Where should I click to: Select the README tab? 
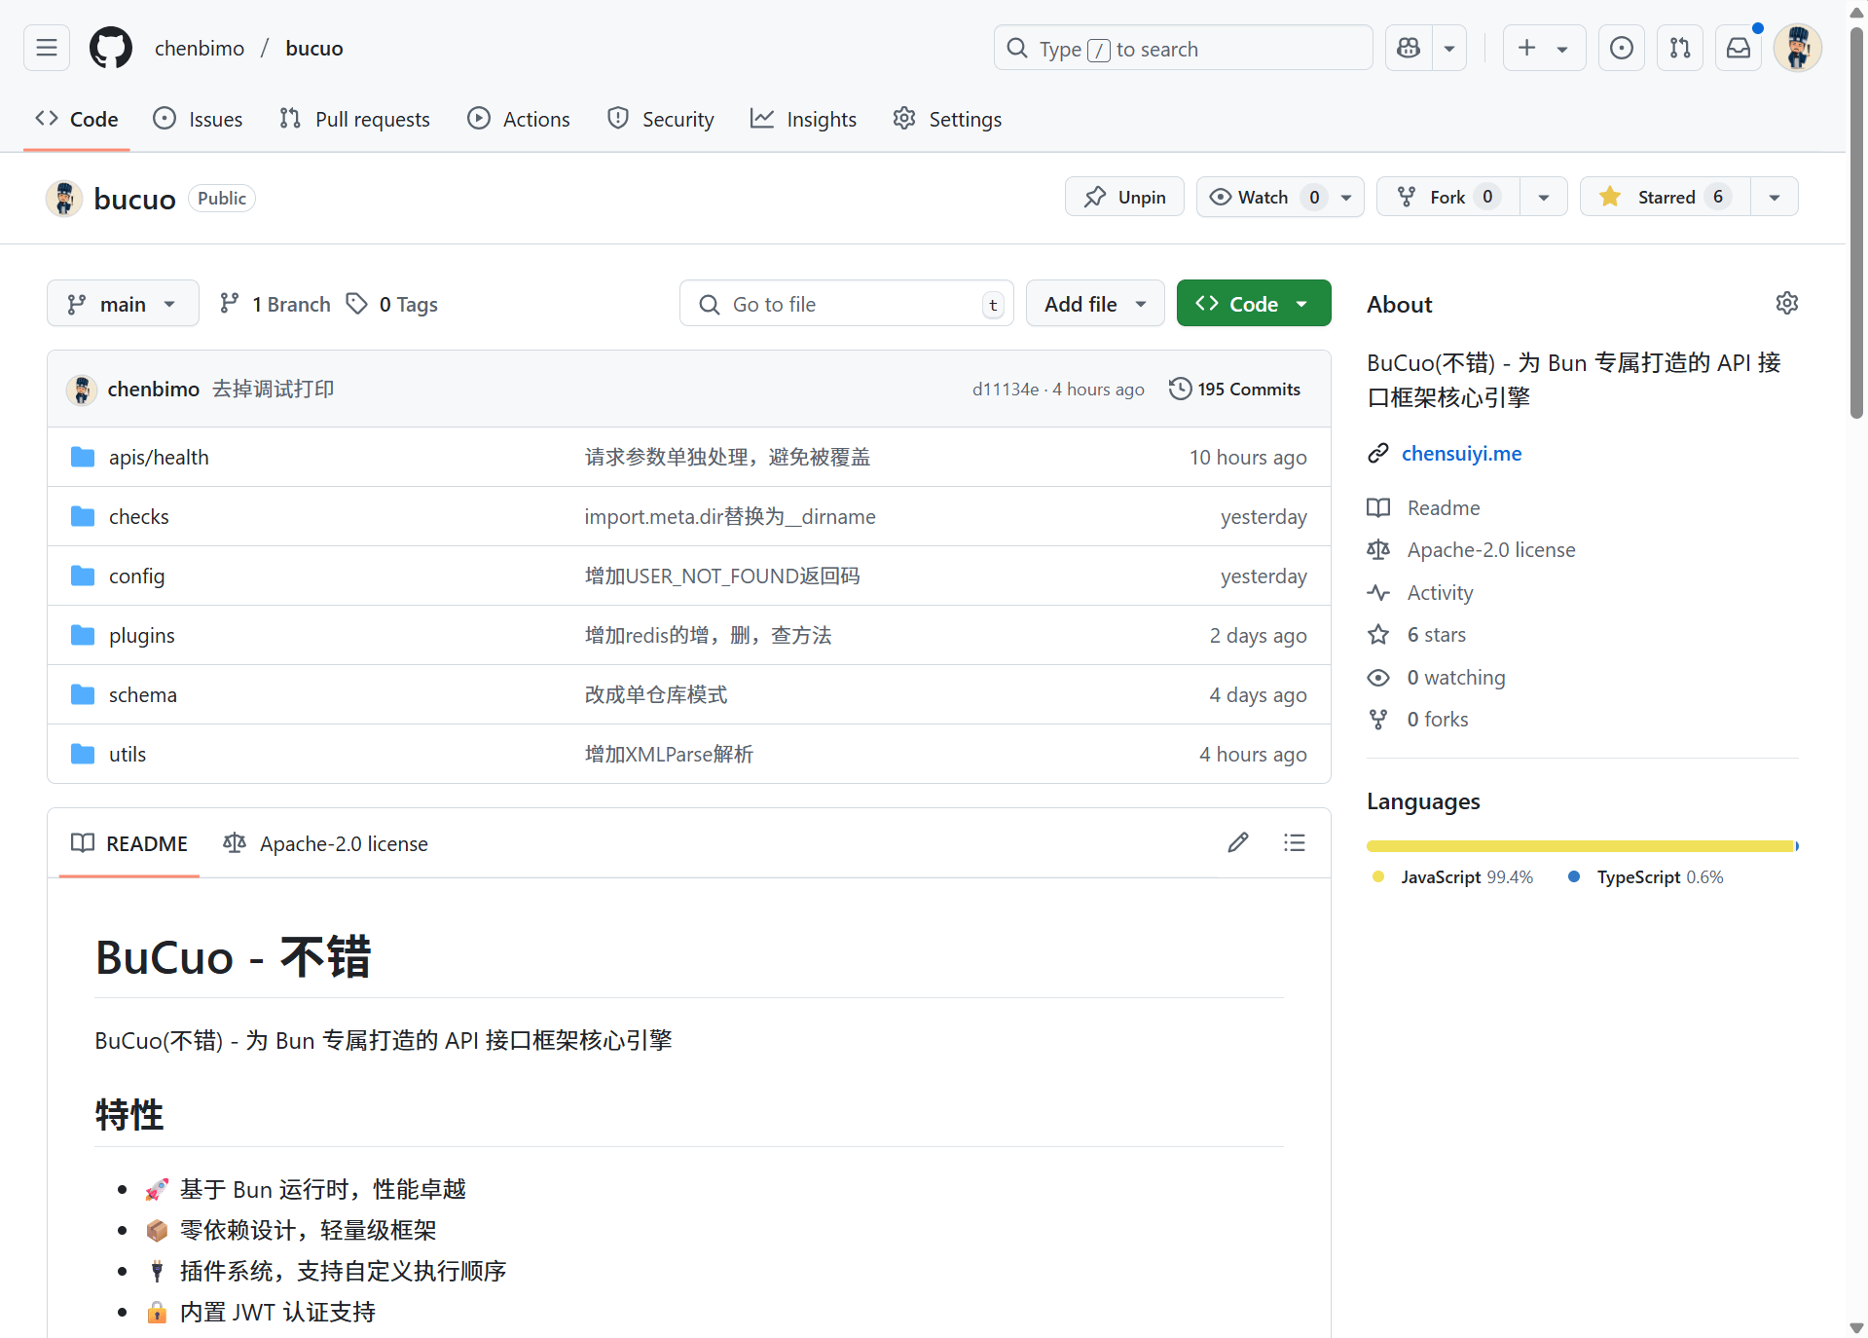[x=129, y=843]
